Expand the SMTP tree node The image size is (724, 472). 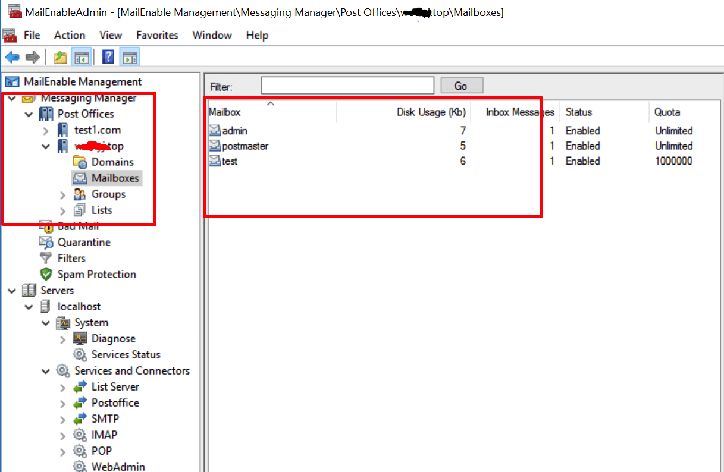(x=63, y=419)
